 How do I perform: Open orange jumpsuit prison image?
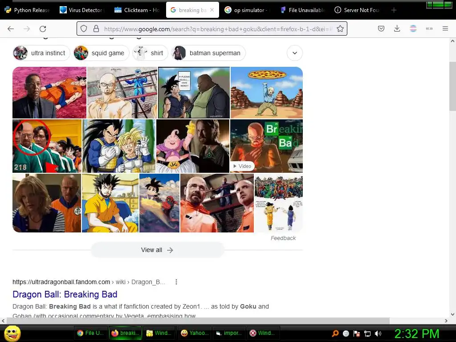pyautogui.click(x=217, y=203)
